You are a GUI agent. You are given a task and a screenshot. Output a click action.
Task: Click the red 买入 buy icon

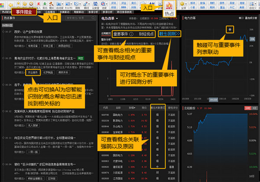point(39,4)
